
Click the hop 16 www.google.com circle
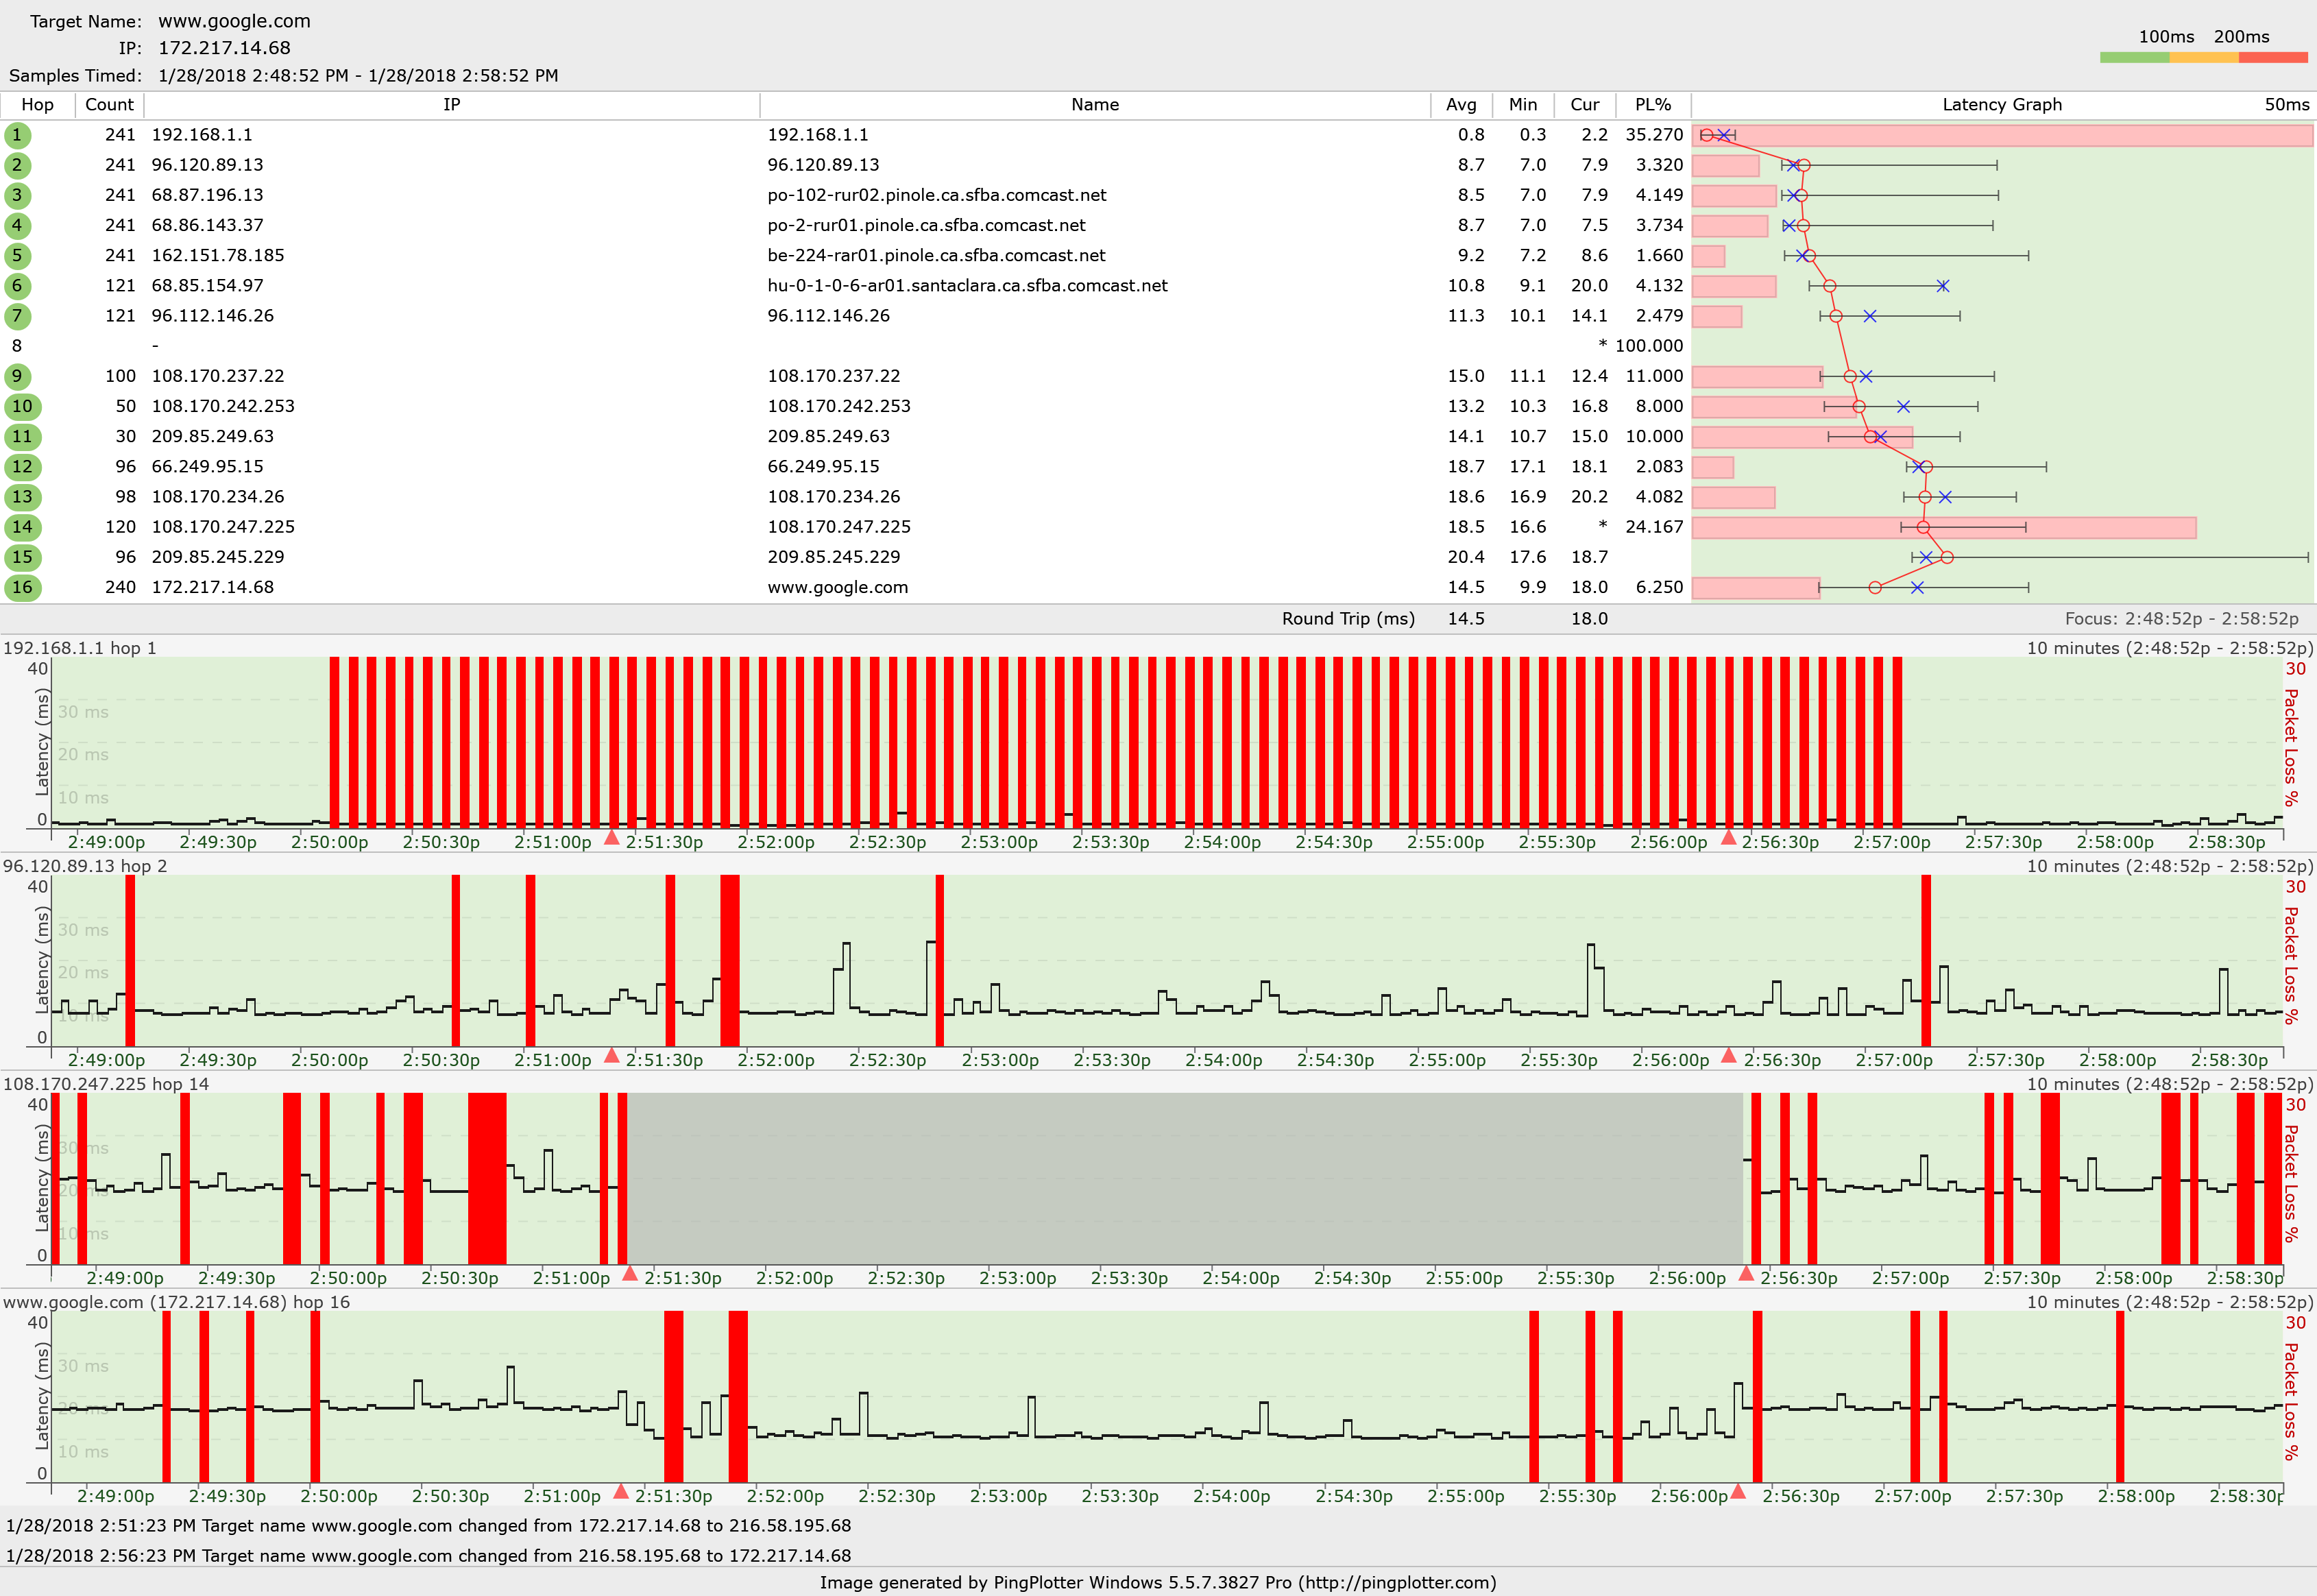22,587
